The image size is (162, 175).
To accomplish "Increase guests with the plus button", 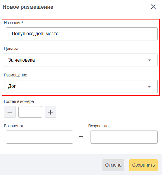I will click(50, 112).
